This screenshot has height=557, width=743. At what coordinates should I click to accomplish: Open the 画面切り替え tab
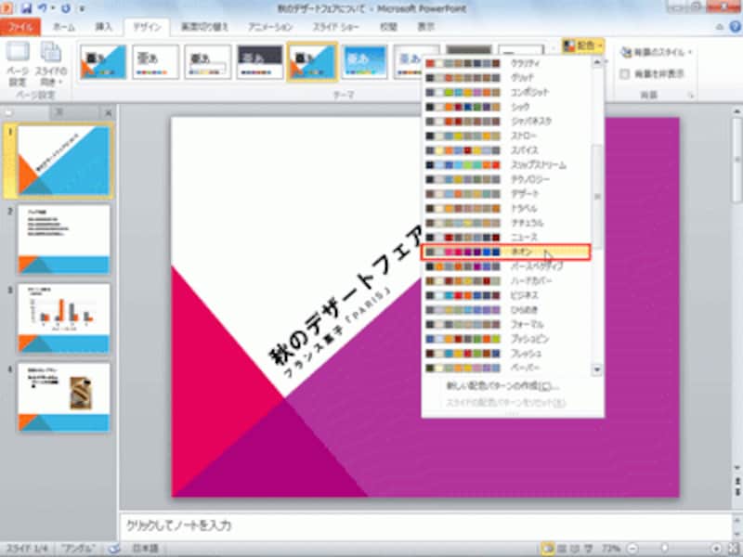(204, 27)
